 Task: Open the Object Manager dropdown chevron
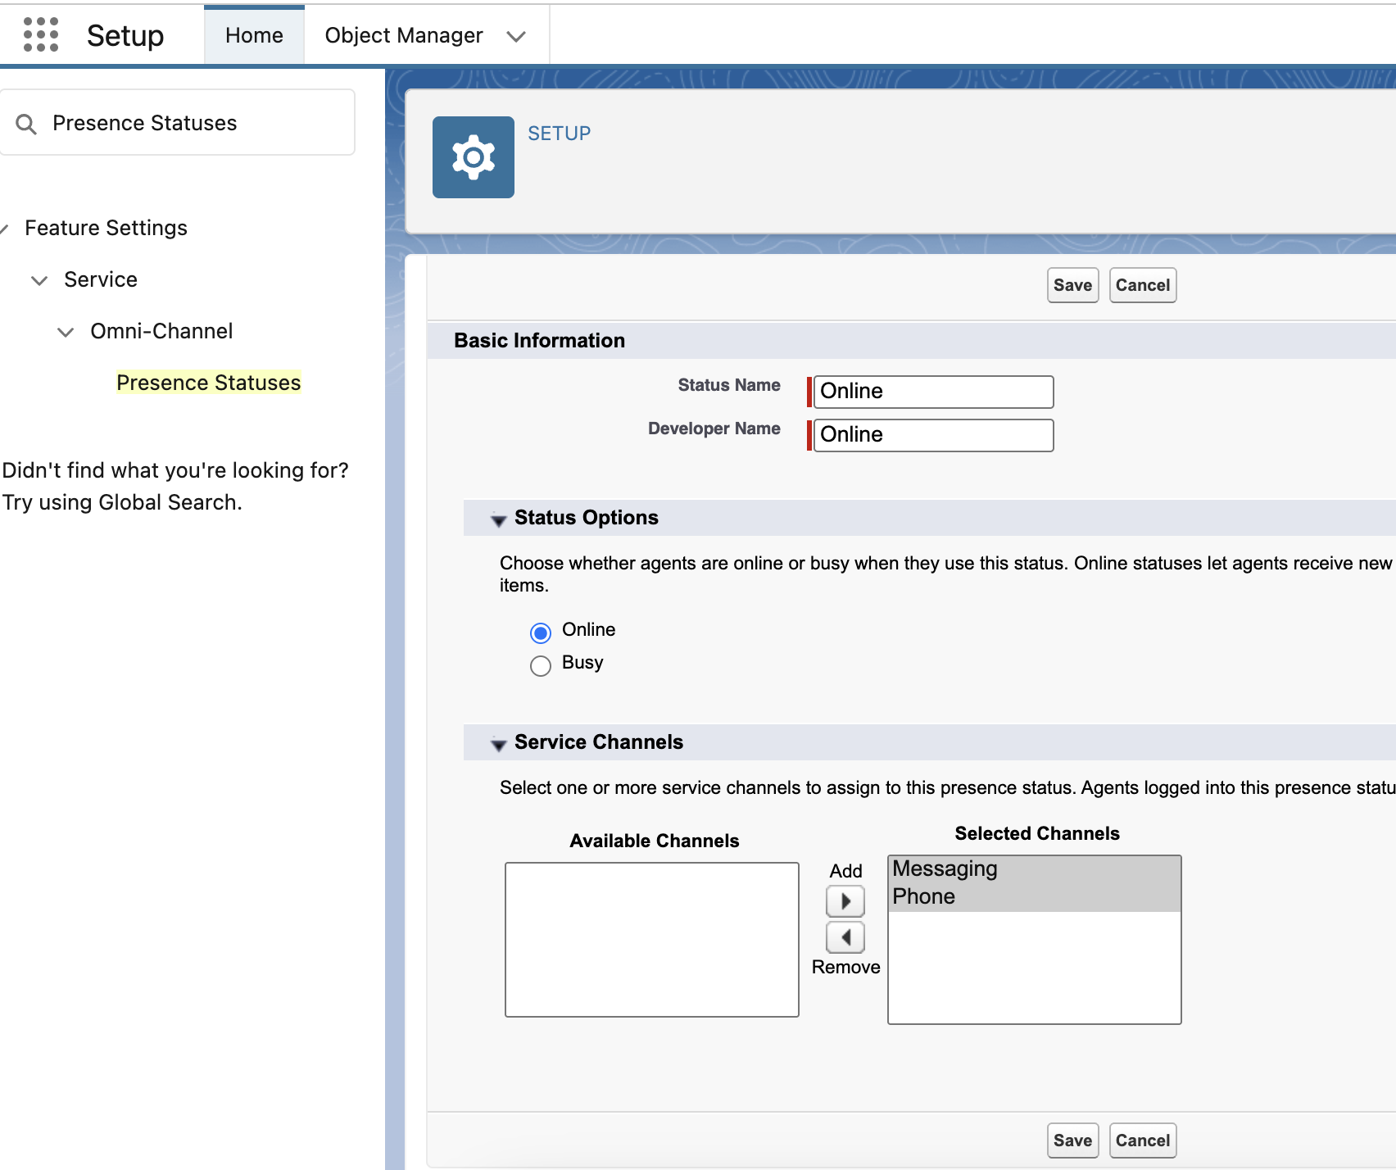pyautogui.click(x=516, y=36)
